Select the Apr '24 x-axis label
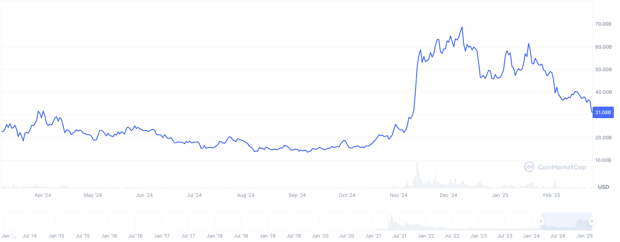 tap(43, 195)
